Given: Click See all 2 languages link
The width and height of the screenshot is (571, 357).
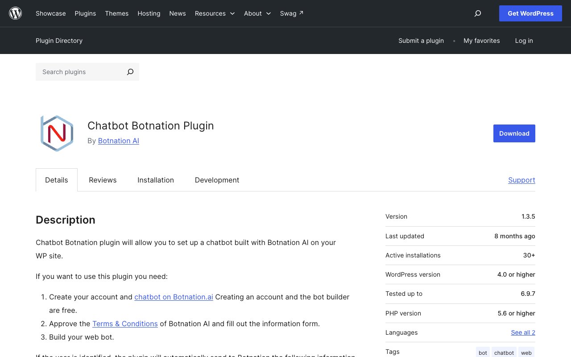Looking at the screenshot, I should pyautogui.click(x=523, y=332).
